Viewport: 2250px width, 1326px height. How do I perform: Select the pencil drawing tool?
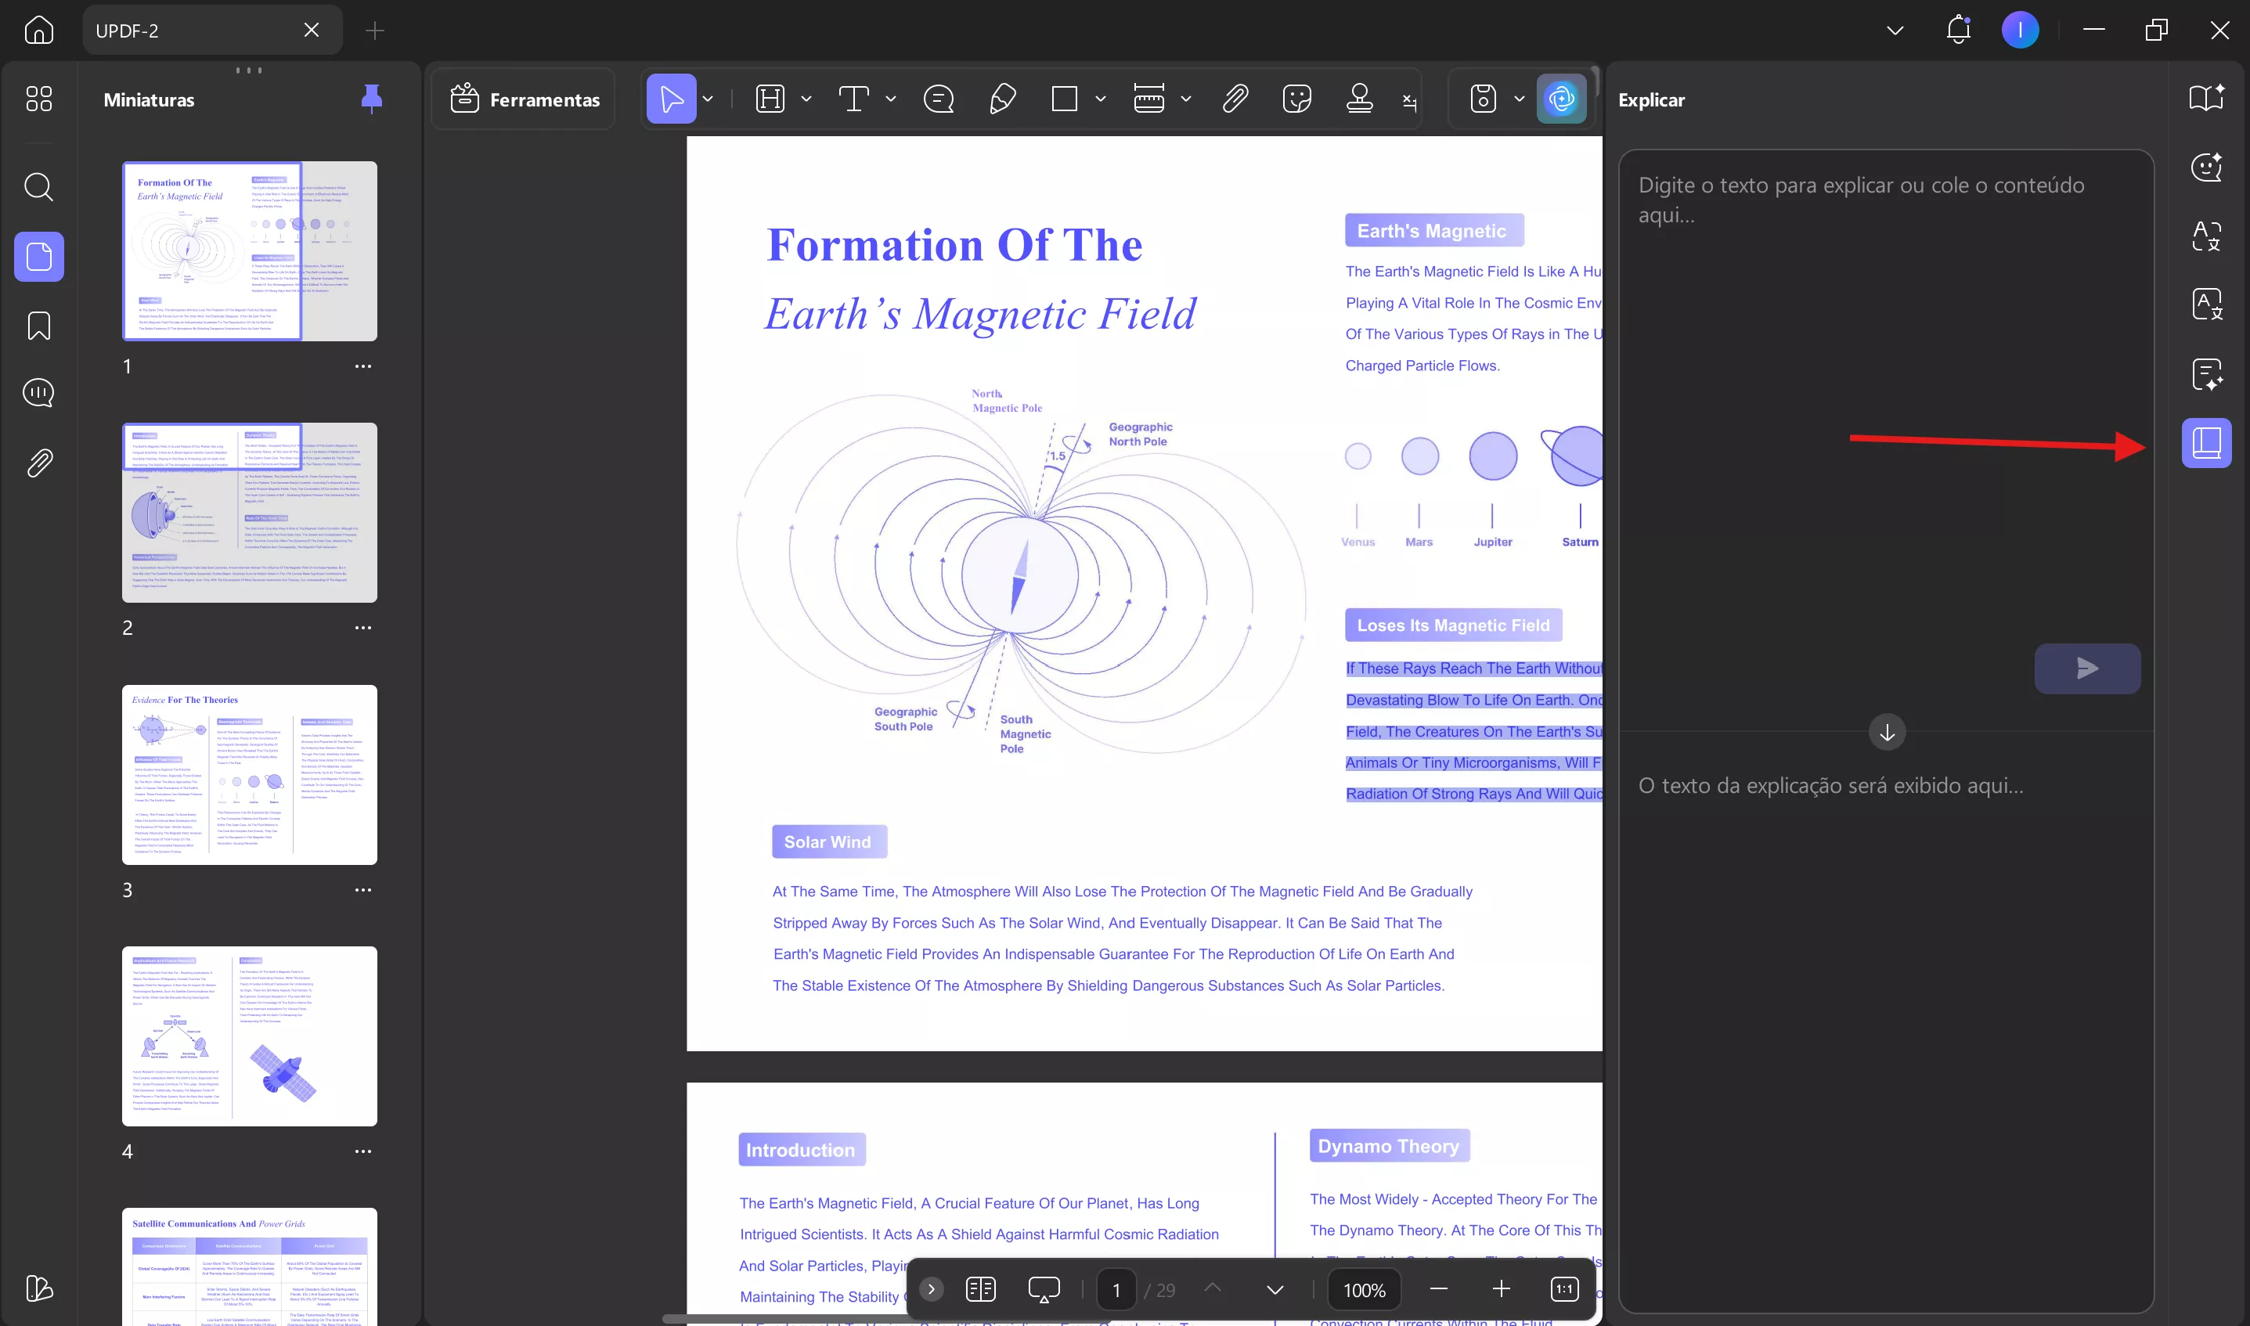[1003, 99]
